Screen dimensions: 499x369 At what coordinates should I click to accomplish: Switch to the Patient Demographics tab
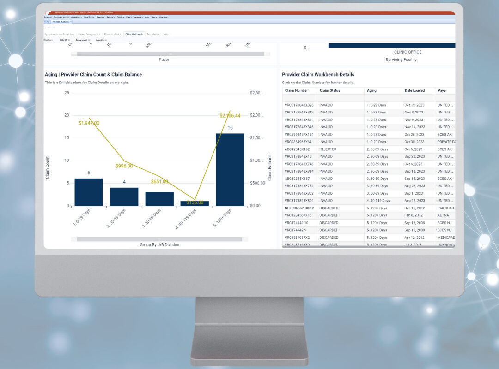[90, 34]
